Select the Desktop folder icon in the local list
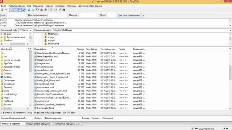This screenshot has height=130, width=232. point(2,77)
